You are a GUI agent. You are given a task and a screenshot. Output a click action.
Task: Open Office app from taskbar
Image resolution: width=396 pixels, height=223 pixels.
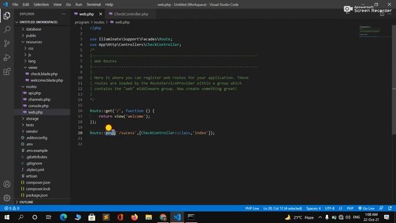pos(120,217)
